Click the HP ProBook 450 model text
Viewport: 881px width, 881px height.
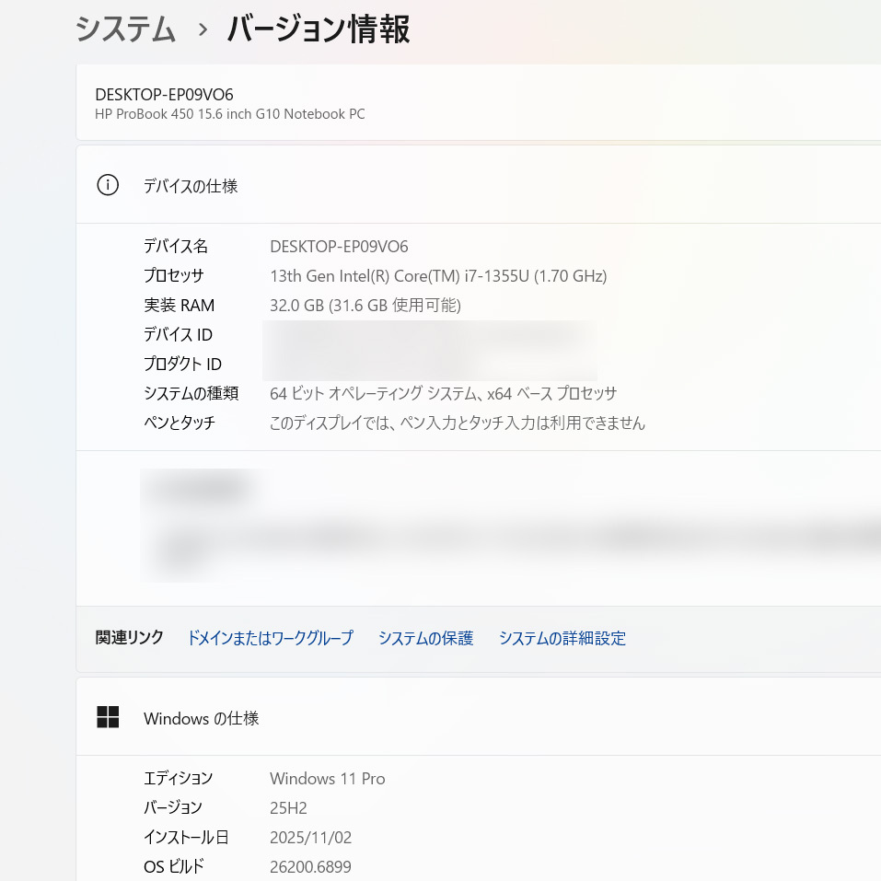(230, 114)
